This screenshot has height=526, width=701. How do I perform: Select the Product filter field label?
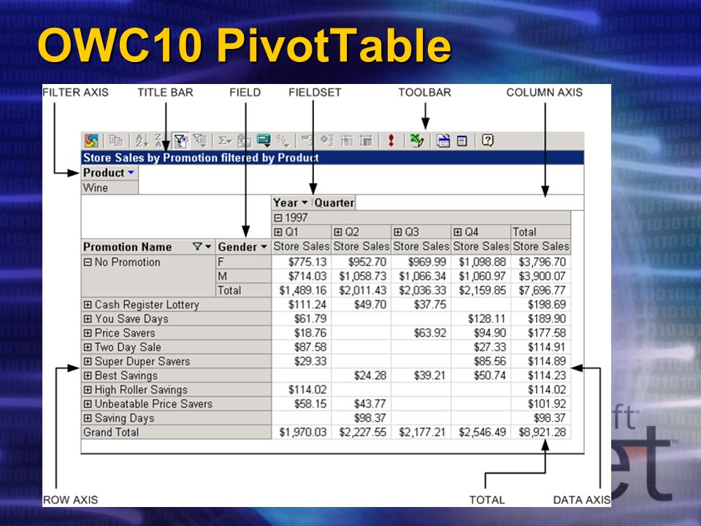[104, 172]
